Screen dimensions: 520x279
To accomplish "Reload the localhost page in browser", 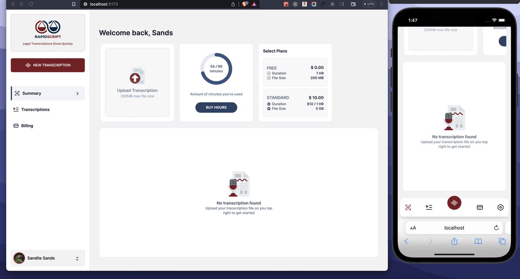I will tap(31, 4).
